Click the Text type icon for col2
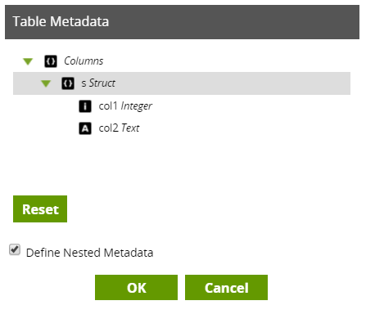Image resolution: width=366 pixels, height=314 pixels. 85,128
